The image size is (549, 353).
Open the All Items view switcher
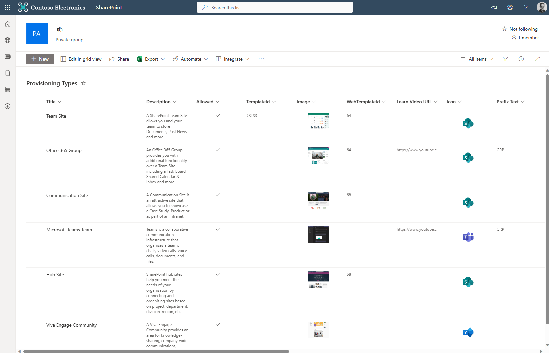477,59
